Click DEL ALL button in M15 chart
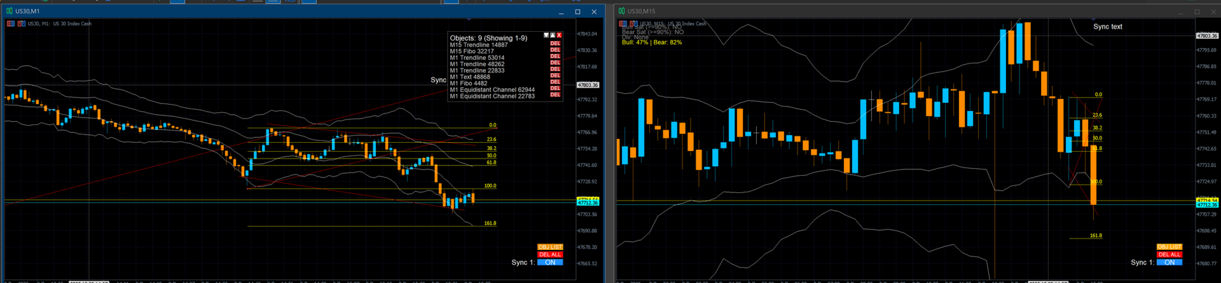The height and width of the screenshot is (283, 1221). pyautogui.click(x=1169, y=254)
